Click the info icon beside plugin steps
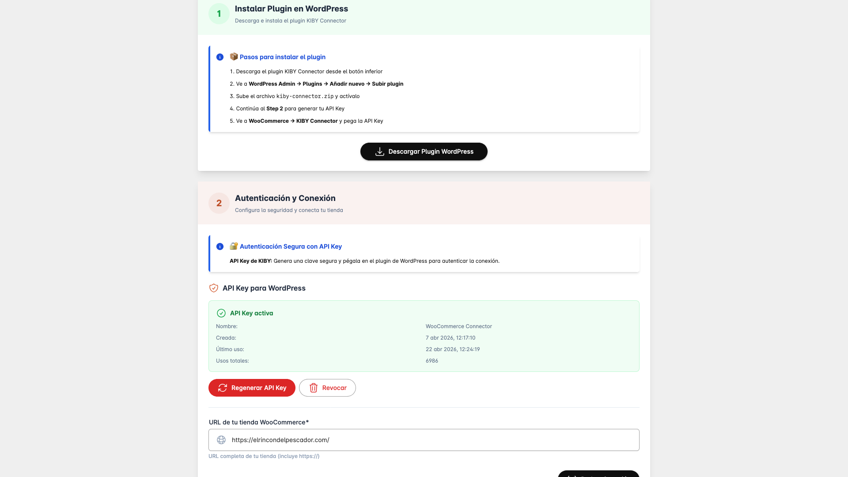The width and height of the screenshot is (848, 477). (x=220, y=57)
